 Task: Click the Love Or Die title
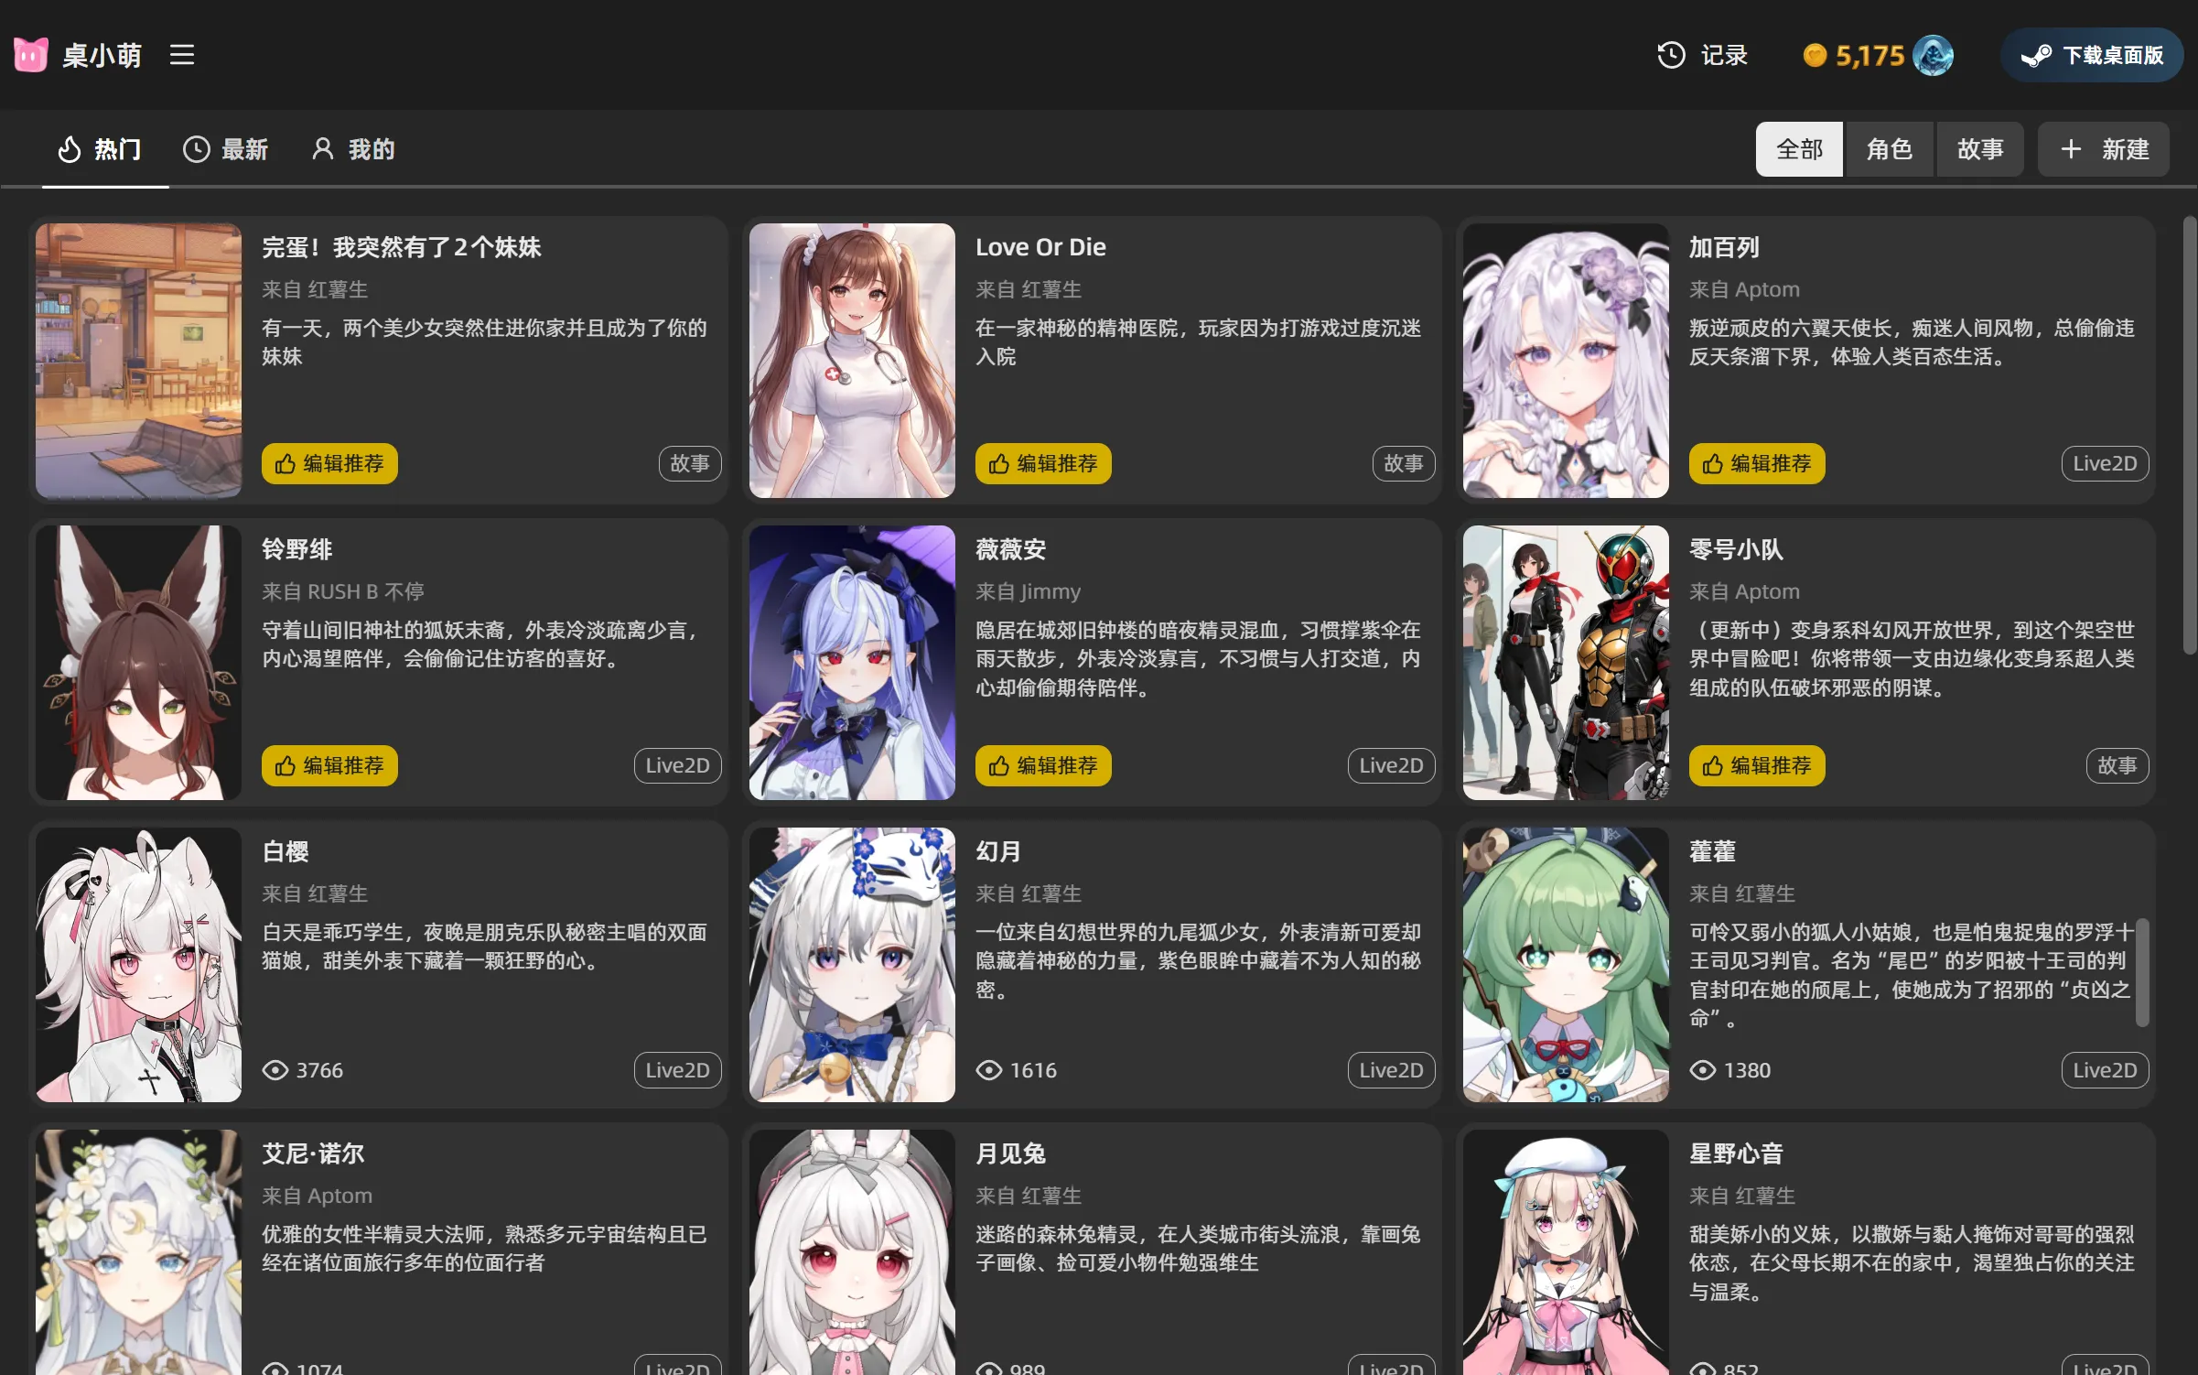pos(1040,247)
